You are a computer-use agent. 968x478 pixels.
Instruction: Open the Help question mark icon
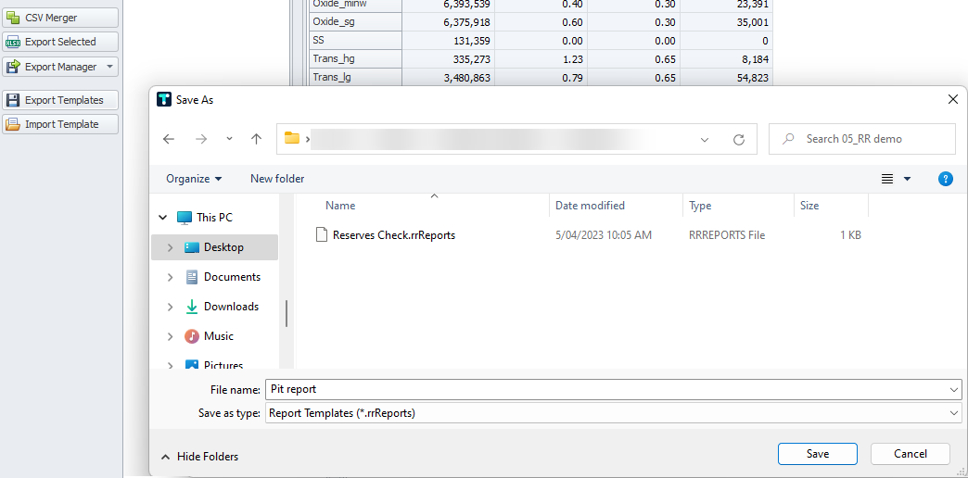coord(945,179)
